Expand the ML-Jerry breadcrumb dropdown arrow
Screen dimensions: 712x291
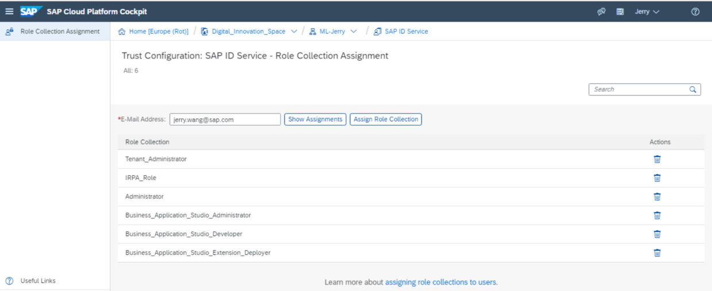354,32
